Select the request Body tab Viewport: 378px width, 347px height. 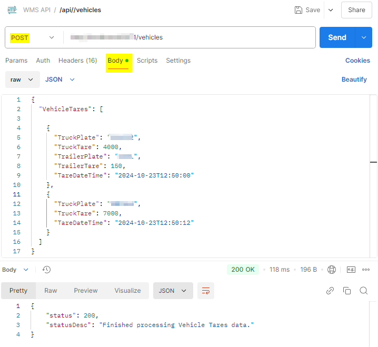tap(118, 61)
